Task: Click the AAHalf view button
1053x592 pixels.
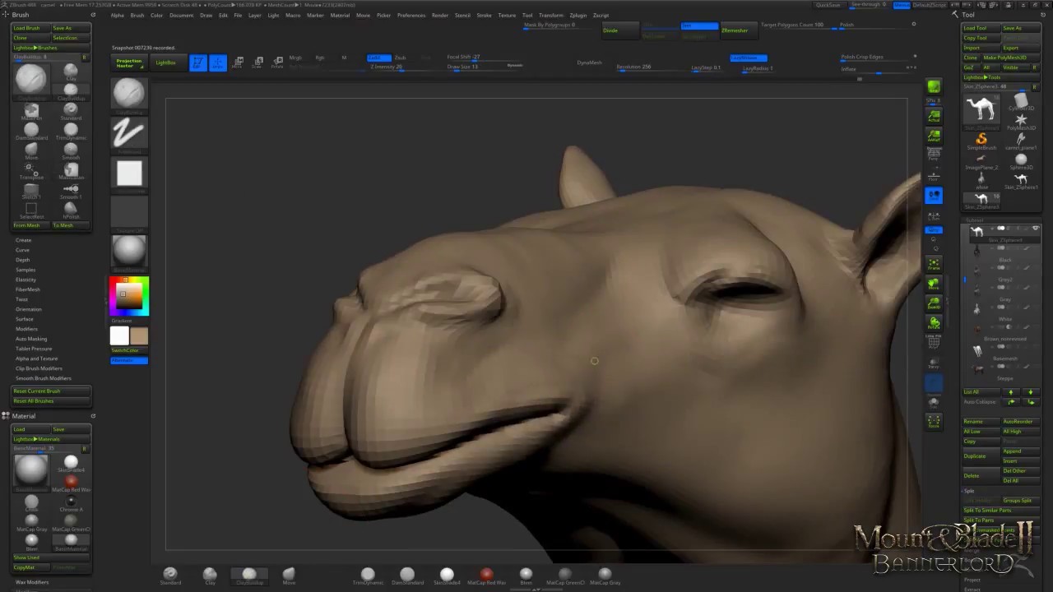Action: click(x=934, y=136)
